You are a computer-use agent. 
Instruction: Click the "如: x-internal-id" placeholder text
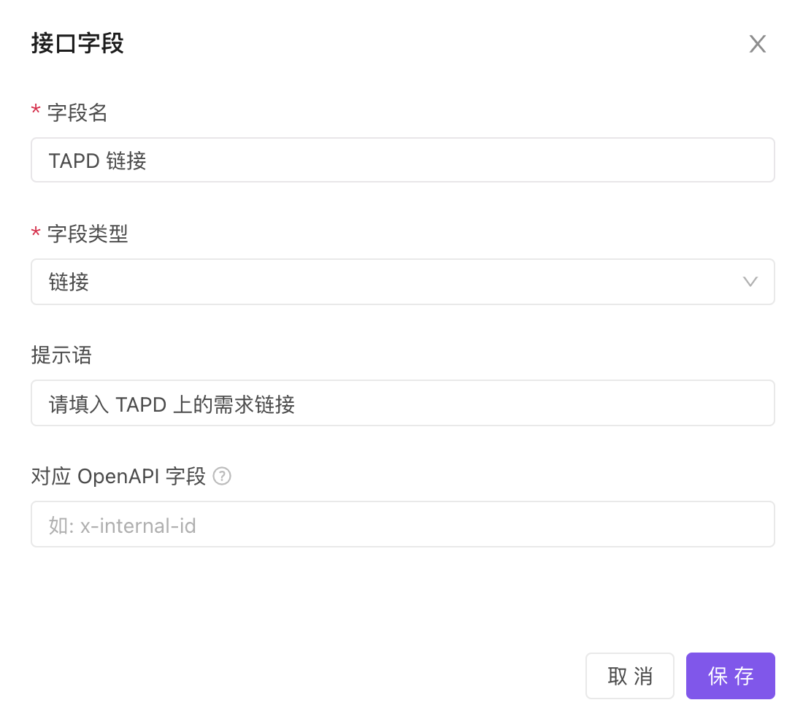tap(123, 525)
